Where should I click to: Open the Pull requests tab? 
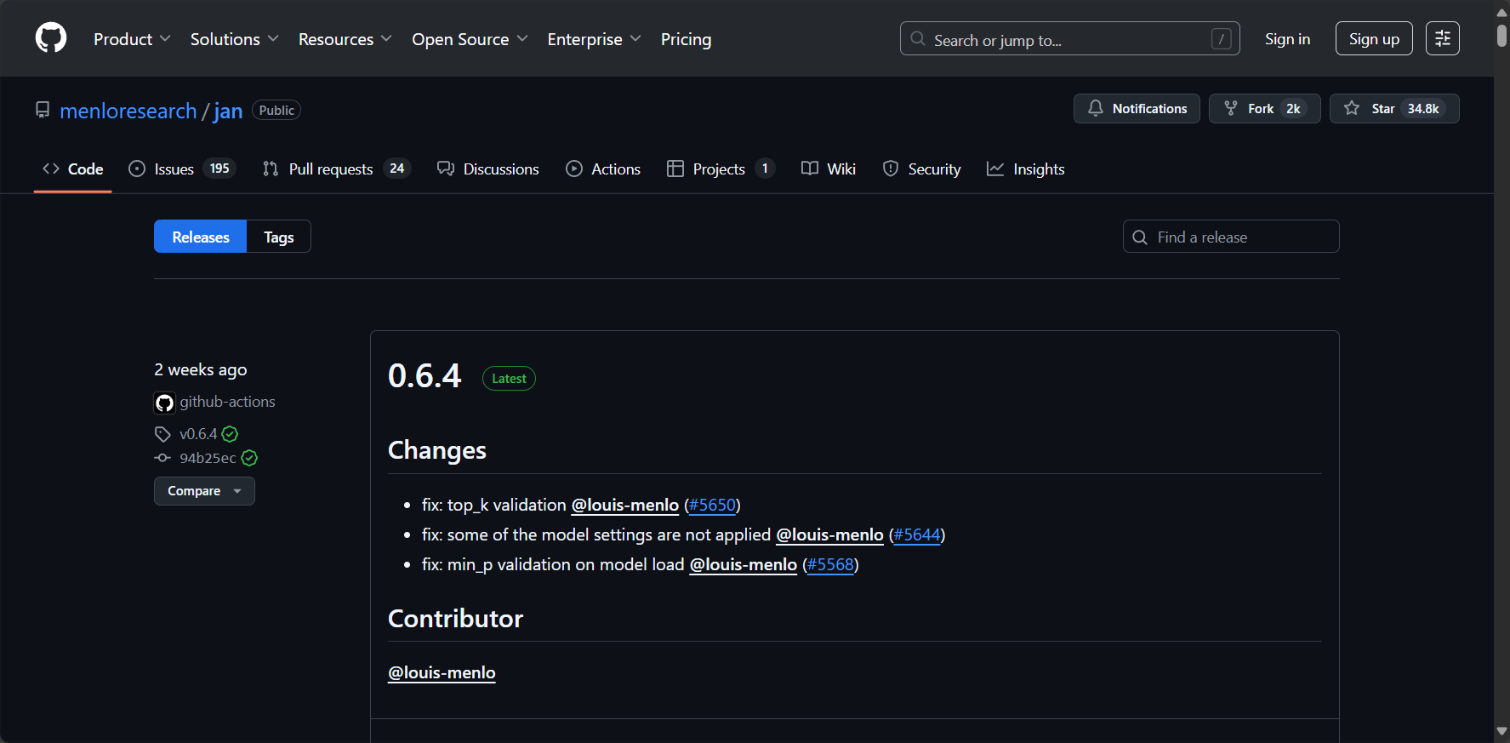337,169
